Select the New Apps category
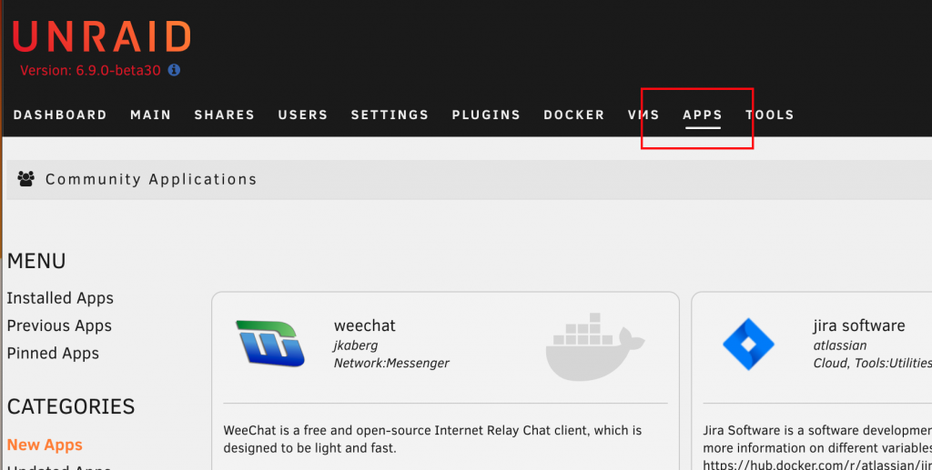 click(x=45, y=445)
